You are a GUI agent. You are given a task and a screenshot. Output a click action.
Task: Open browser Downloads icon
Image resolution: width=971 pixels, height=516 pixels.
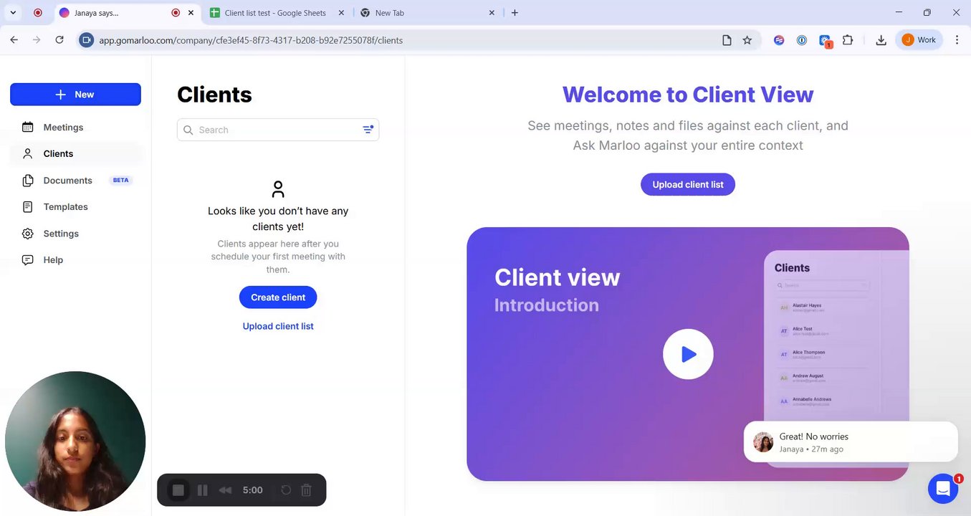point(881,40)
